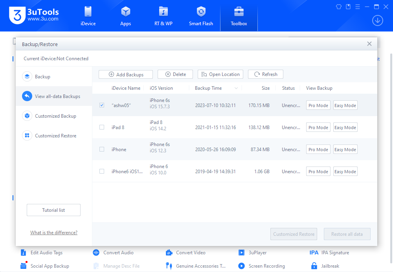Open the iDevice tab

pos(88,16)
